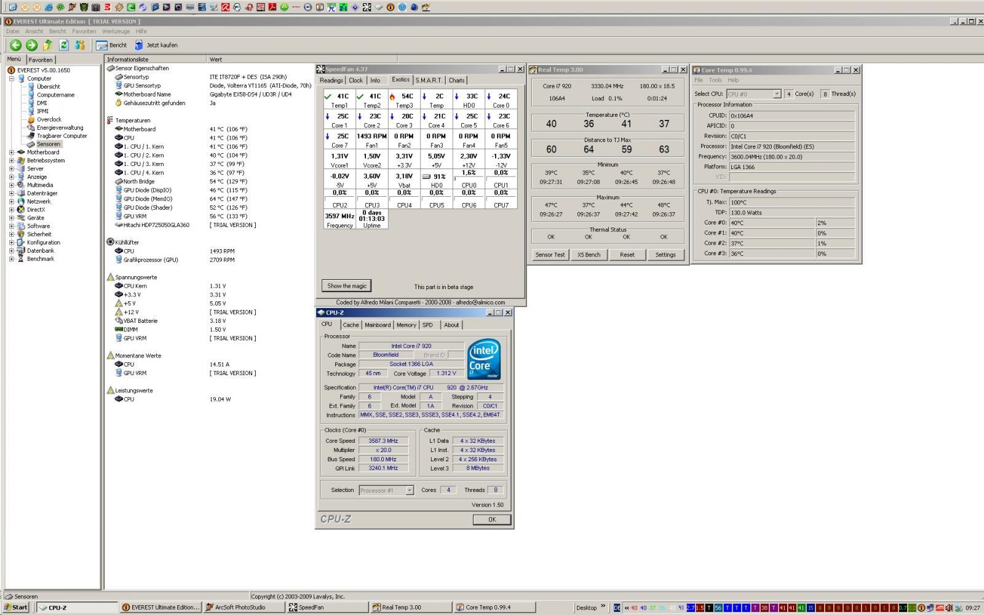The width and height of the screenshot is (984, 615).
Task: Expand the Server tree node
Action: 12,169
